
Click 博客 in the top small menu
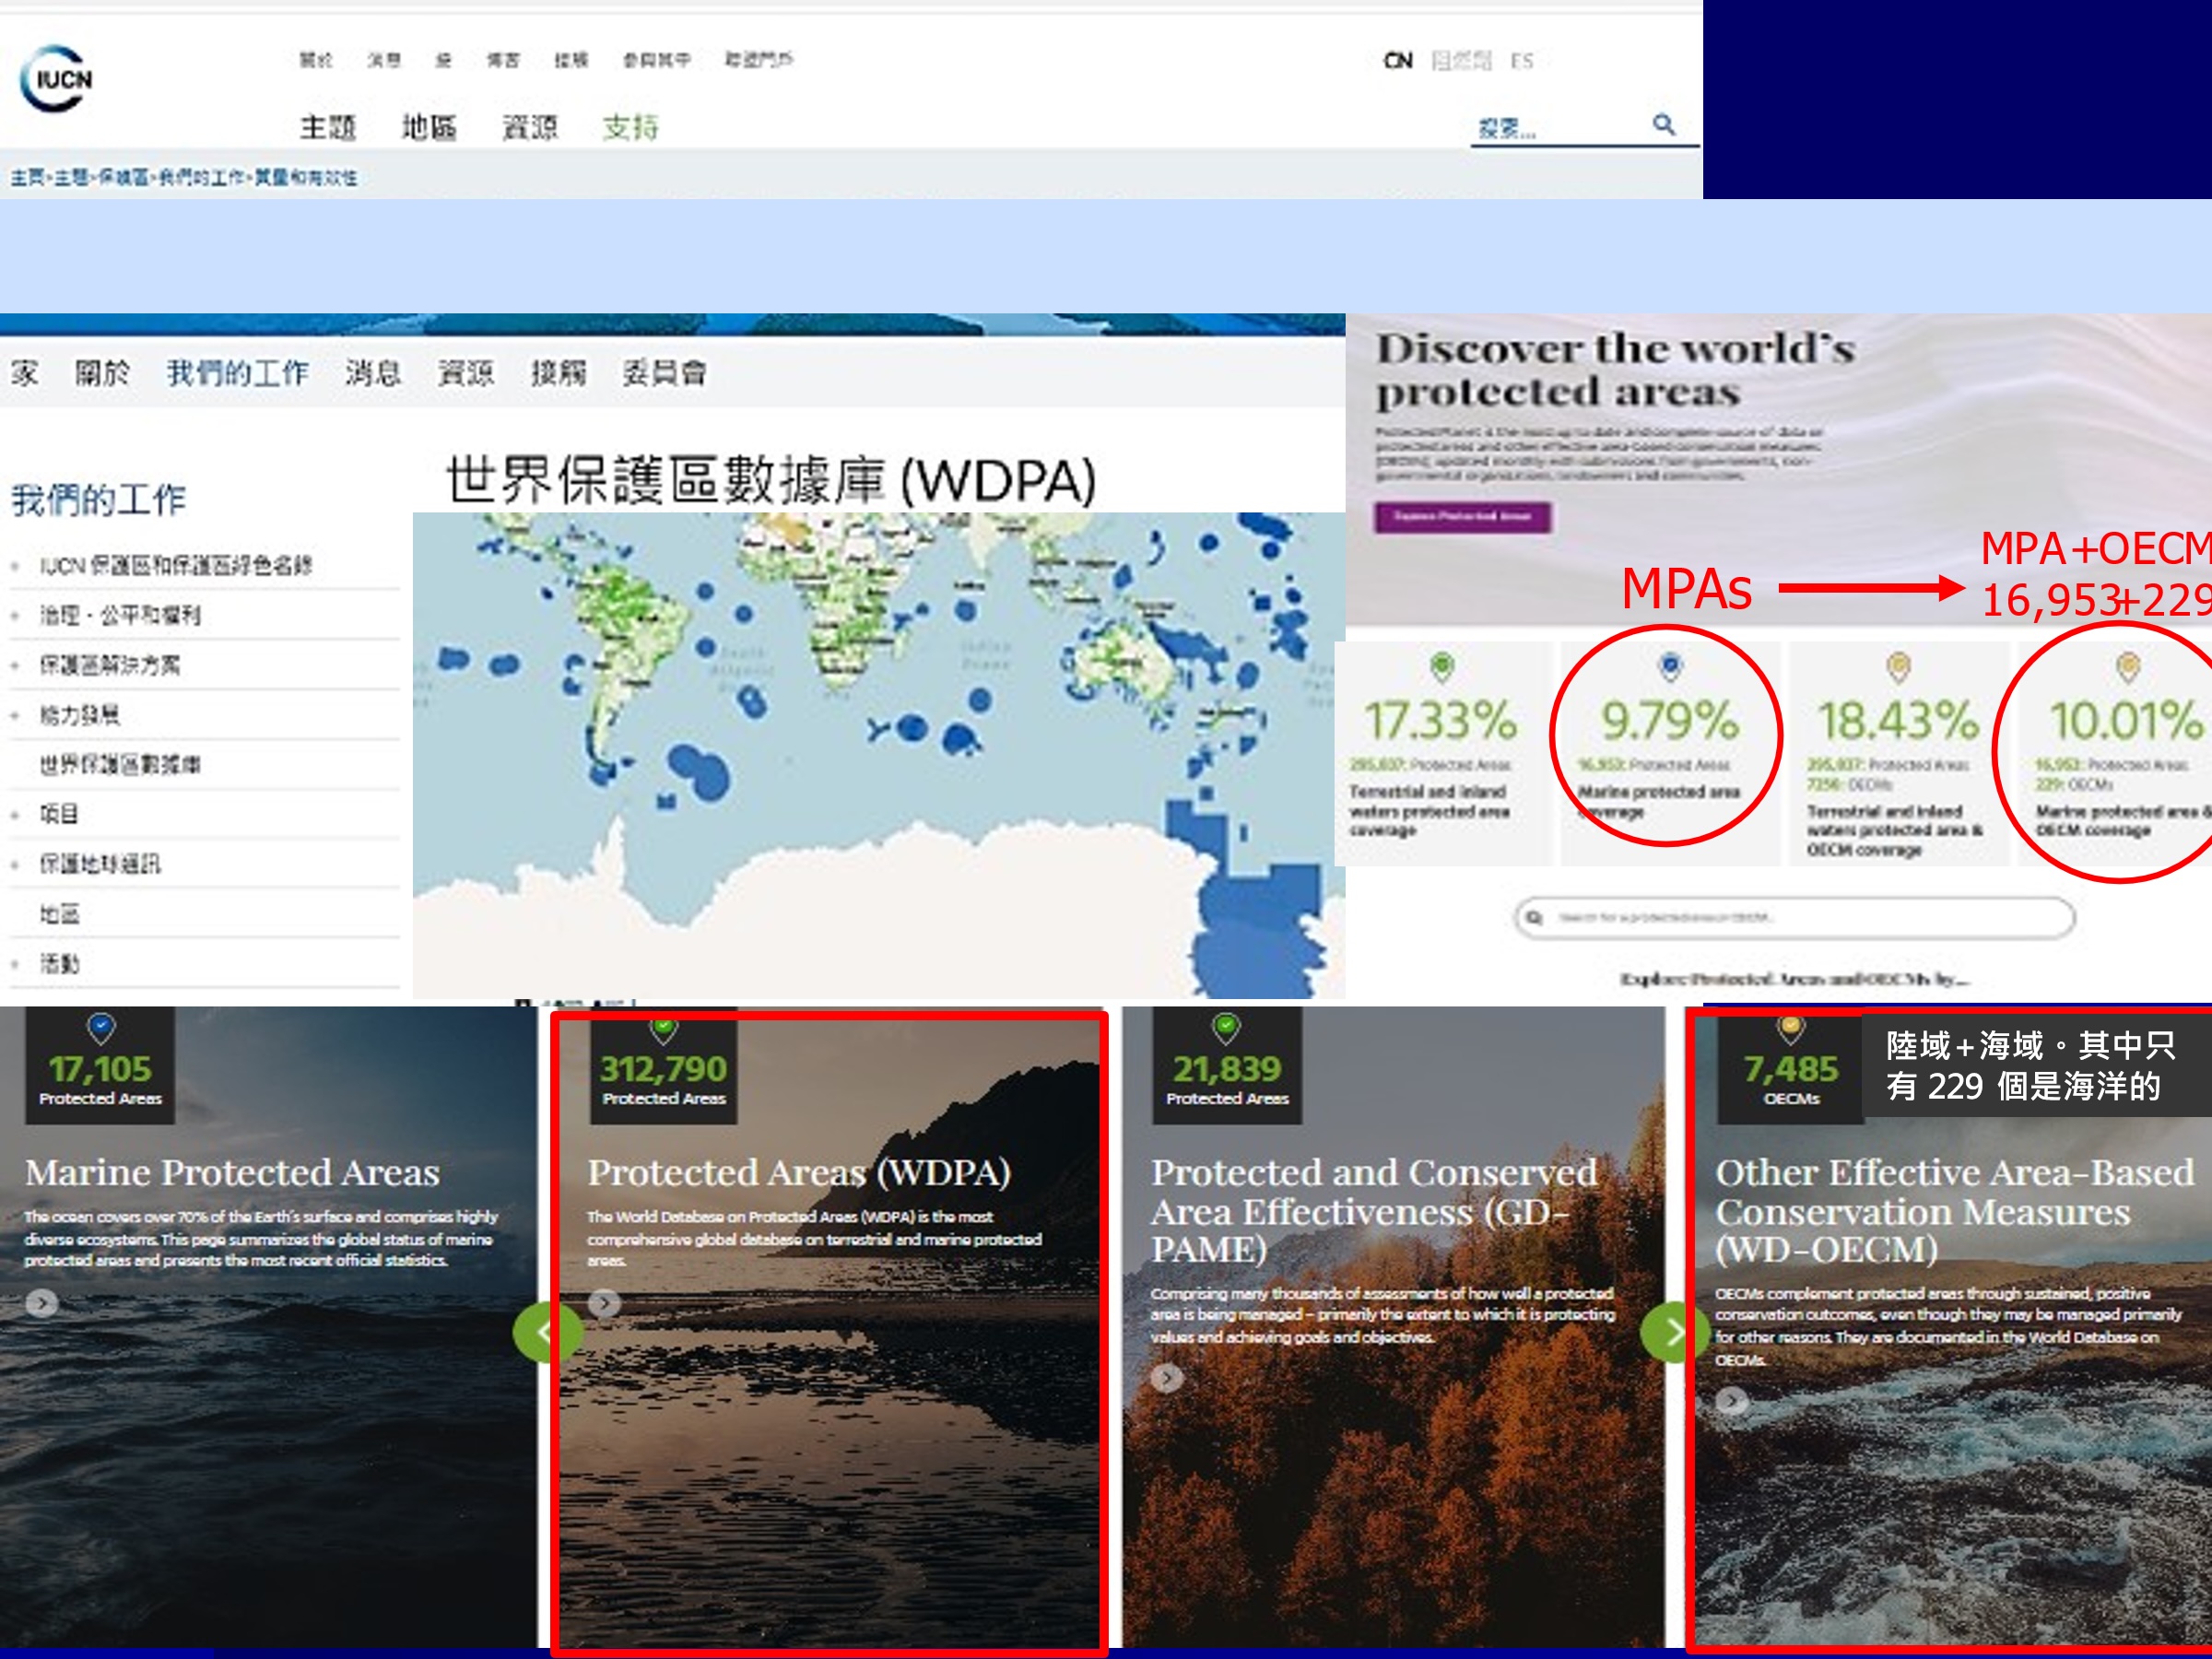503,60
